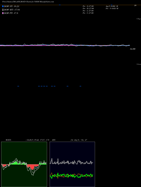Click the 20 price axis label at top
The image size is (141, 187).
coord(135,5)
